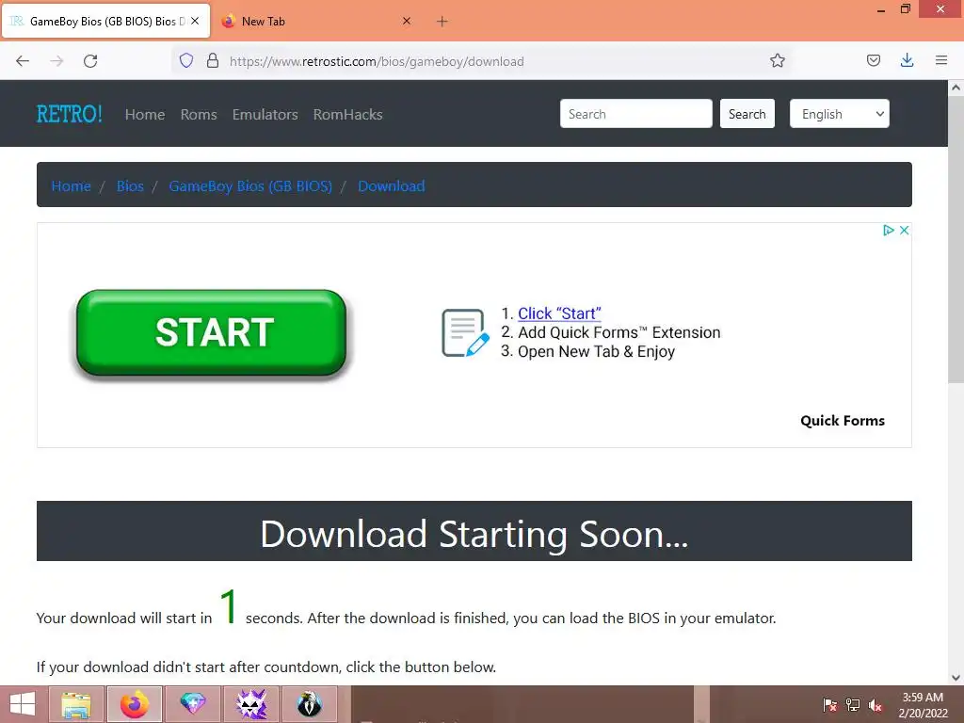The height and width of the screenshot is (723, 964).
Task: Open the Save to Pocket icon
Action: click(x=873, y=60)
